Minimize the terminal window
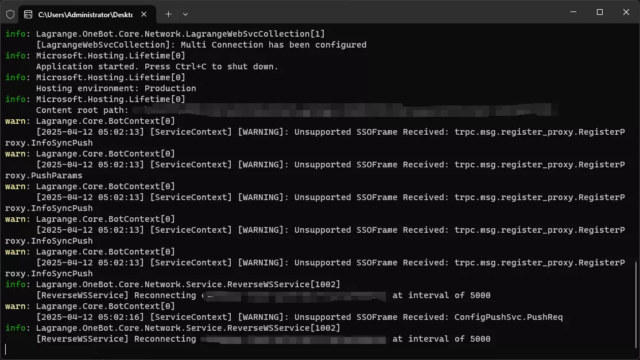 tap(573, 12)
